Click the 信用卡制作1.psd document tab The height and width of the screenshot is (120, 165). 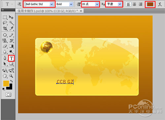pyautogui.click(x=48, y=11)
